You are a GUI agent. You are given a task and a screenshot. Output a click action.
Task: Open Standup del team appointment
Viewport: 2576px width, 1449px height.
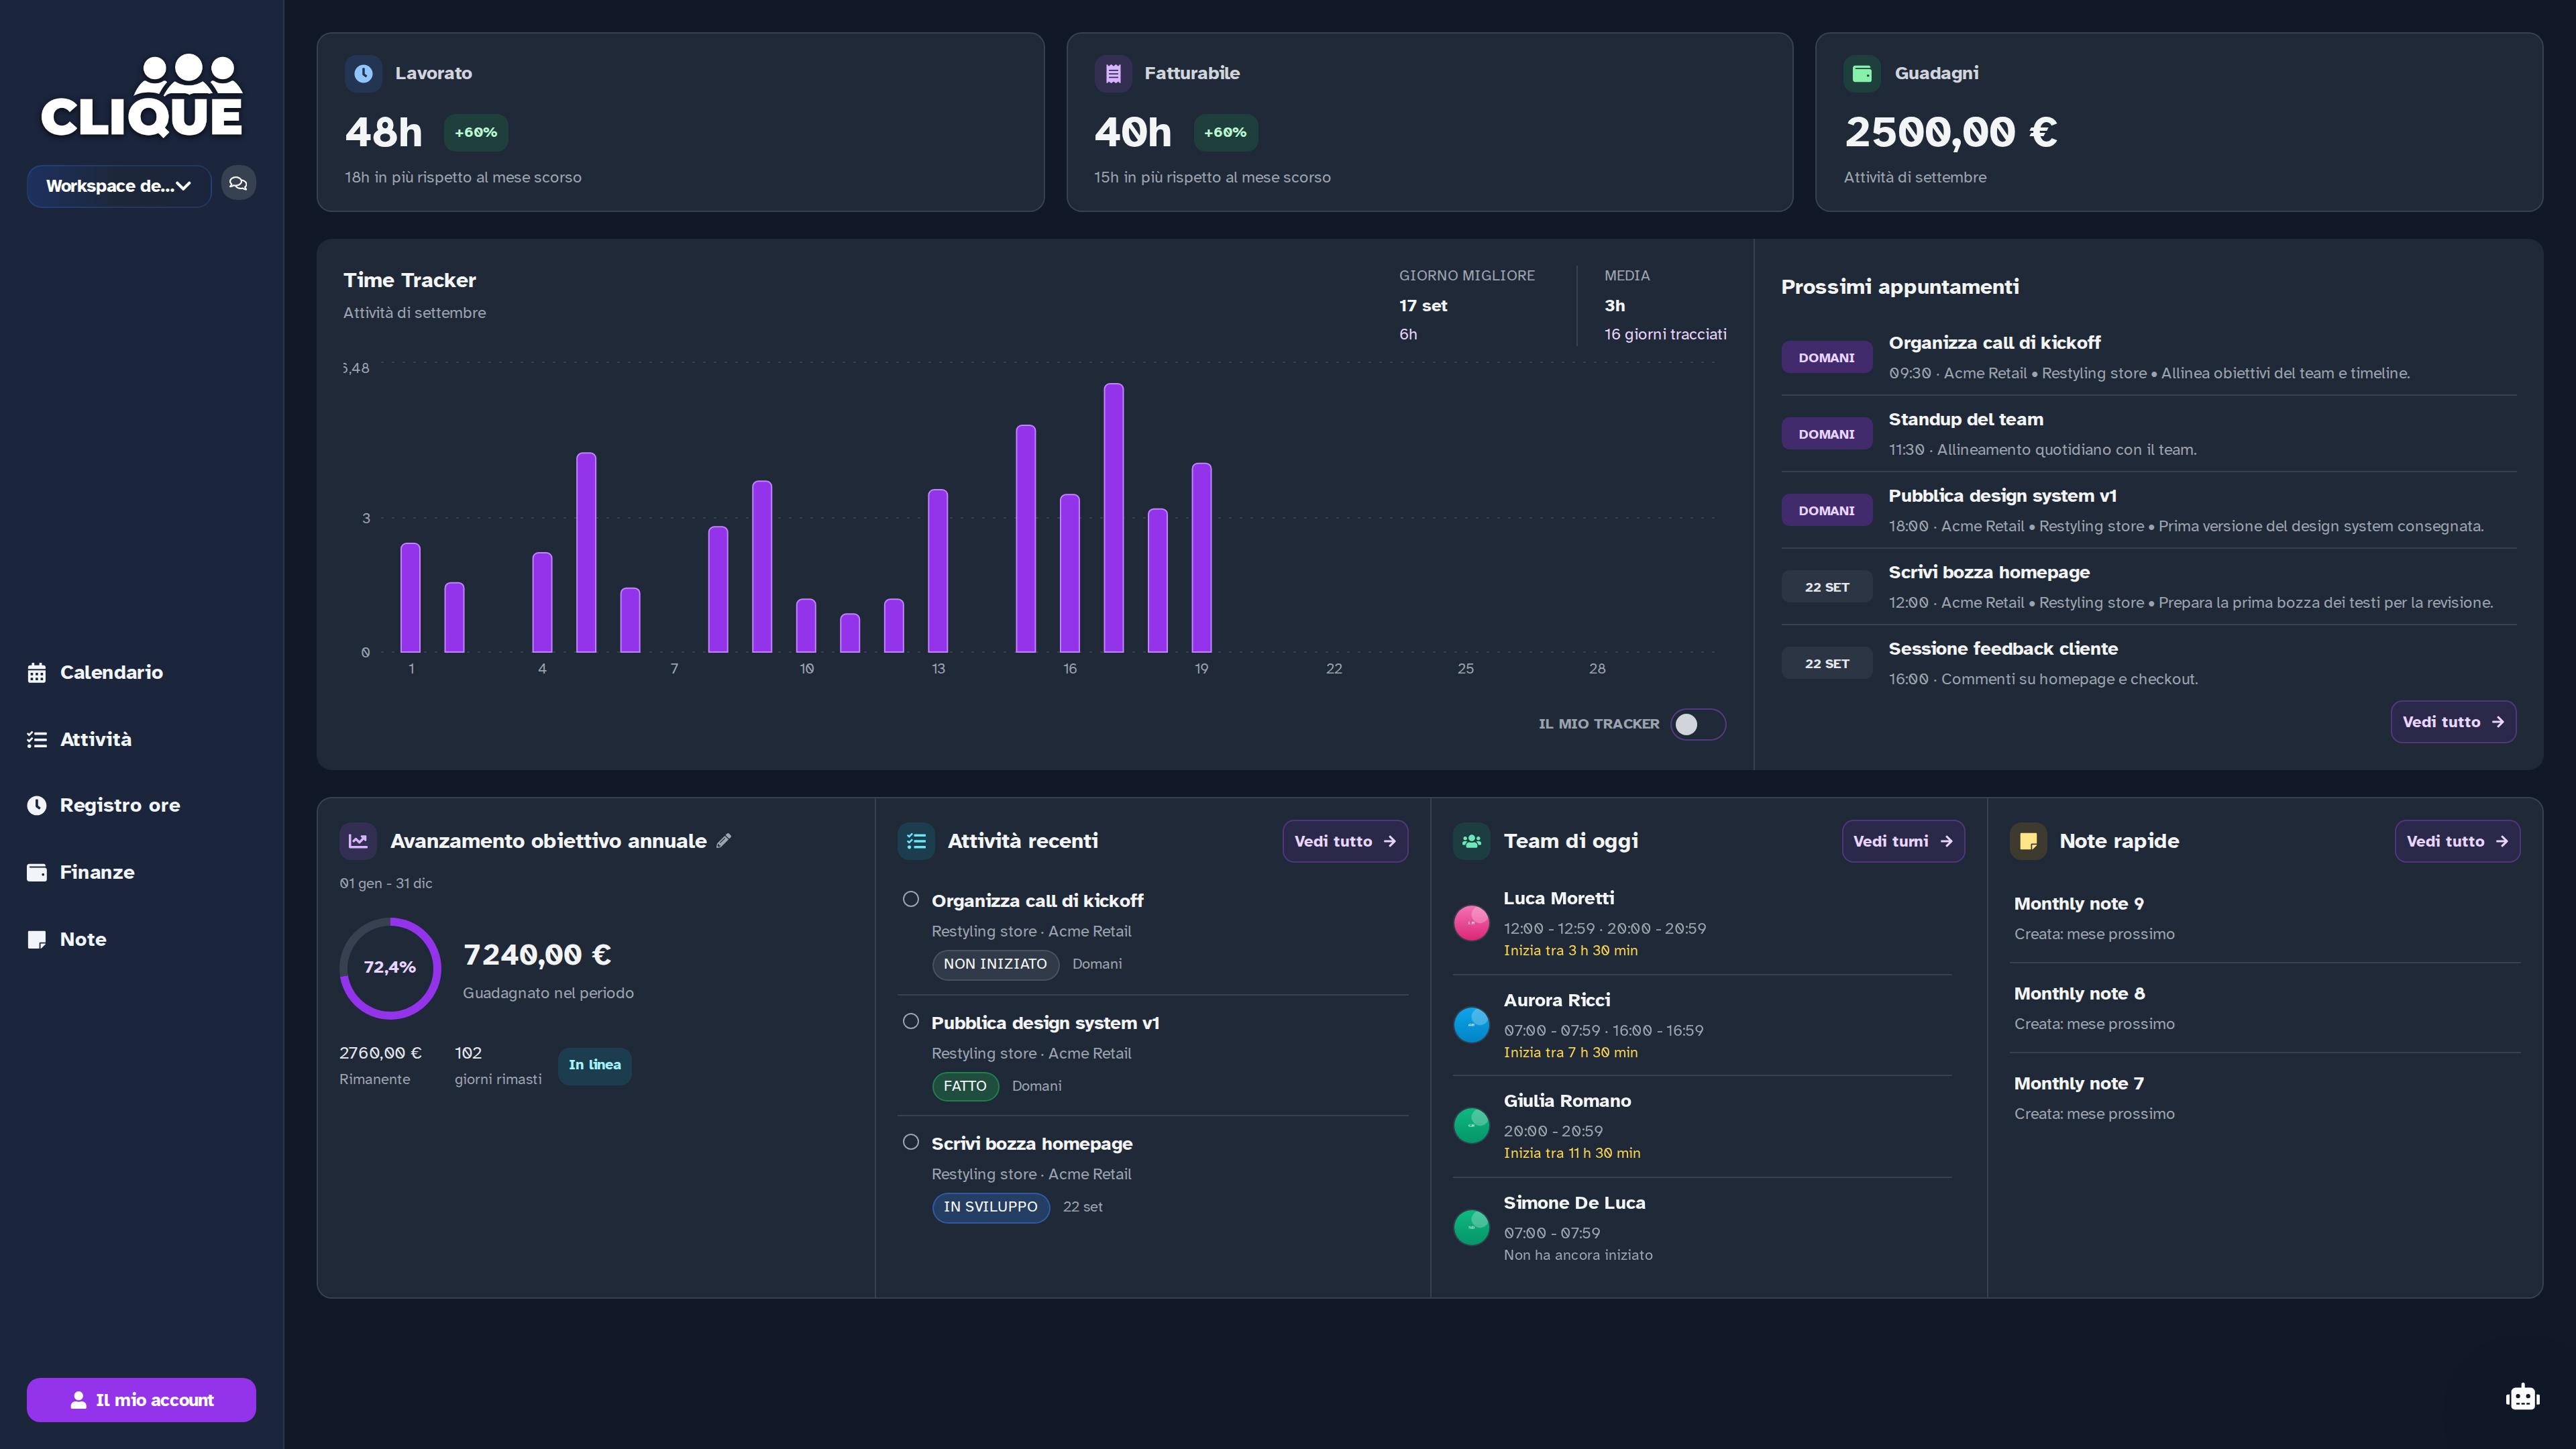point(2148,434)
